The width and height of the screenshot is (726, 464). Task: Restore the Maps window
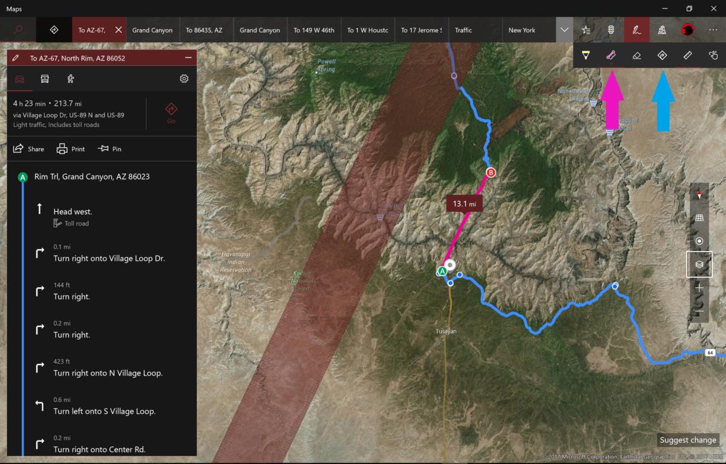(688, 8)
